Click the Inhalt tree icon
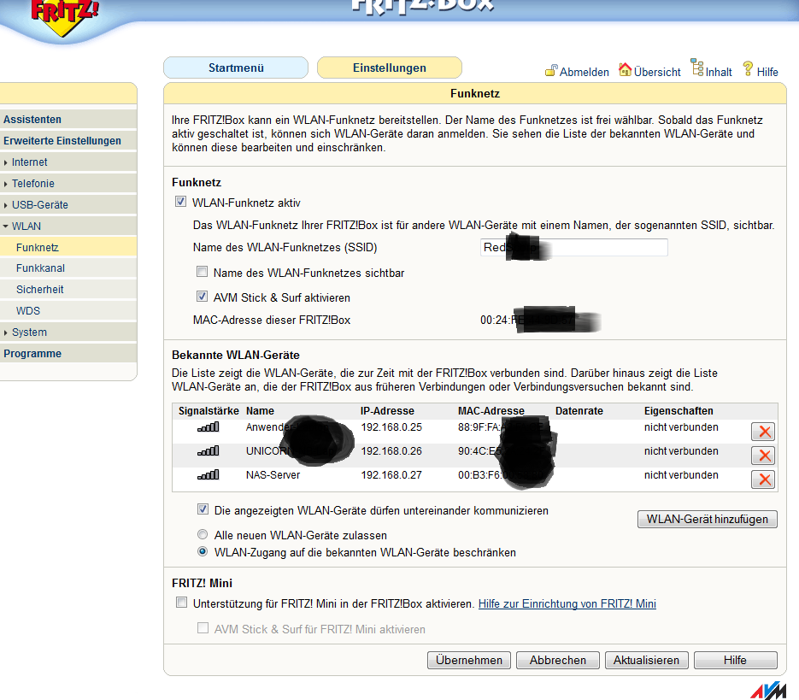This screenshot has width=799, height=700. point(697,68)
